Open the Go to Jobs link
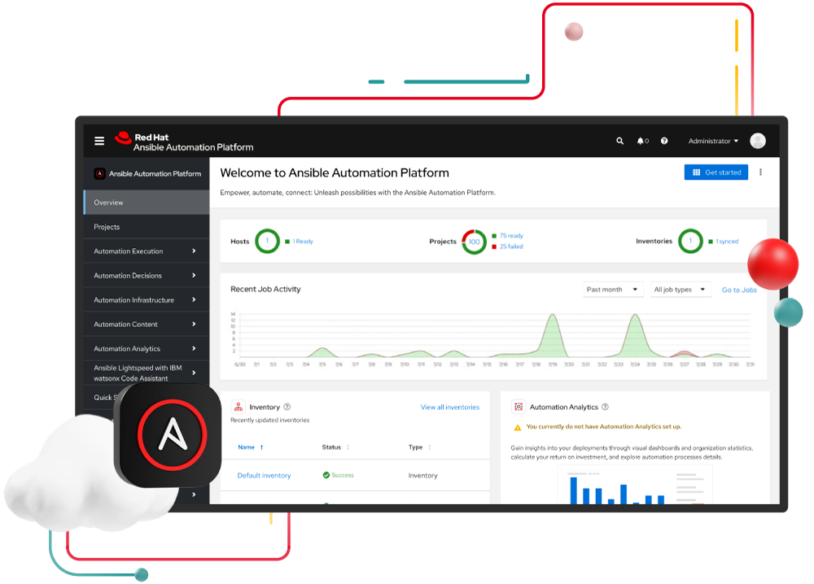 pyautogui.click(x=739, y=289)
